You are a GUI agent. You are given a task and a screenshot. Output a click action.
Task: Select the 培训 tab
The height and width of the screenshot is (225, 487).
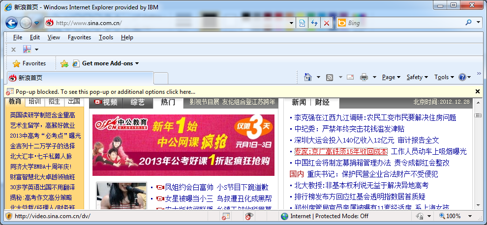coord(34,101)
